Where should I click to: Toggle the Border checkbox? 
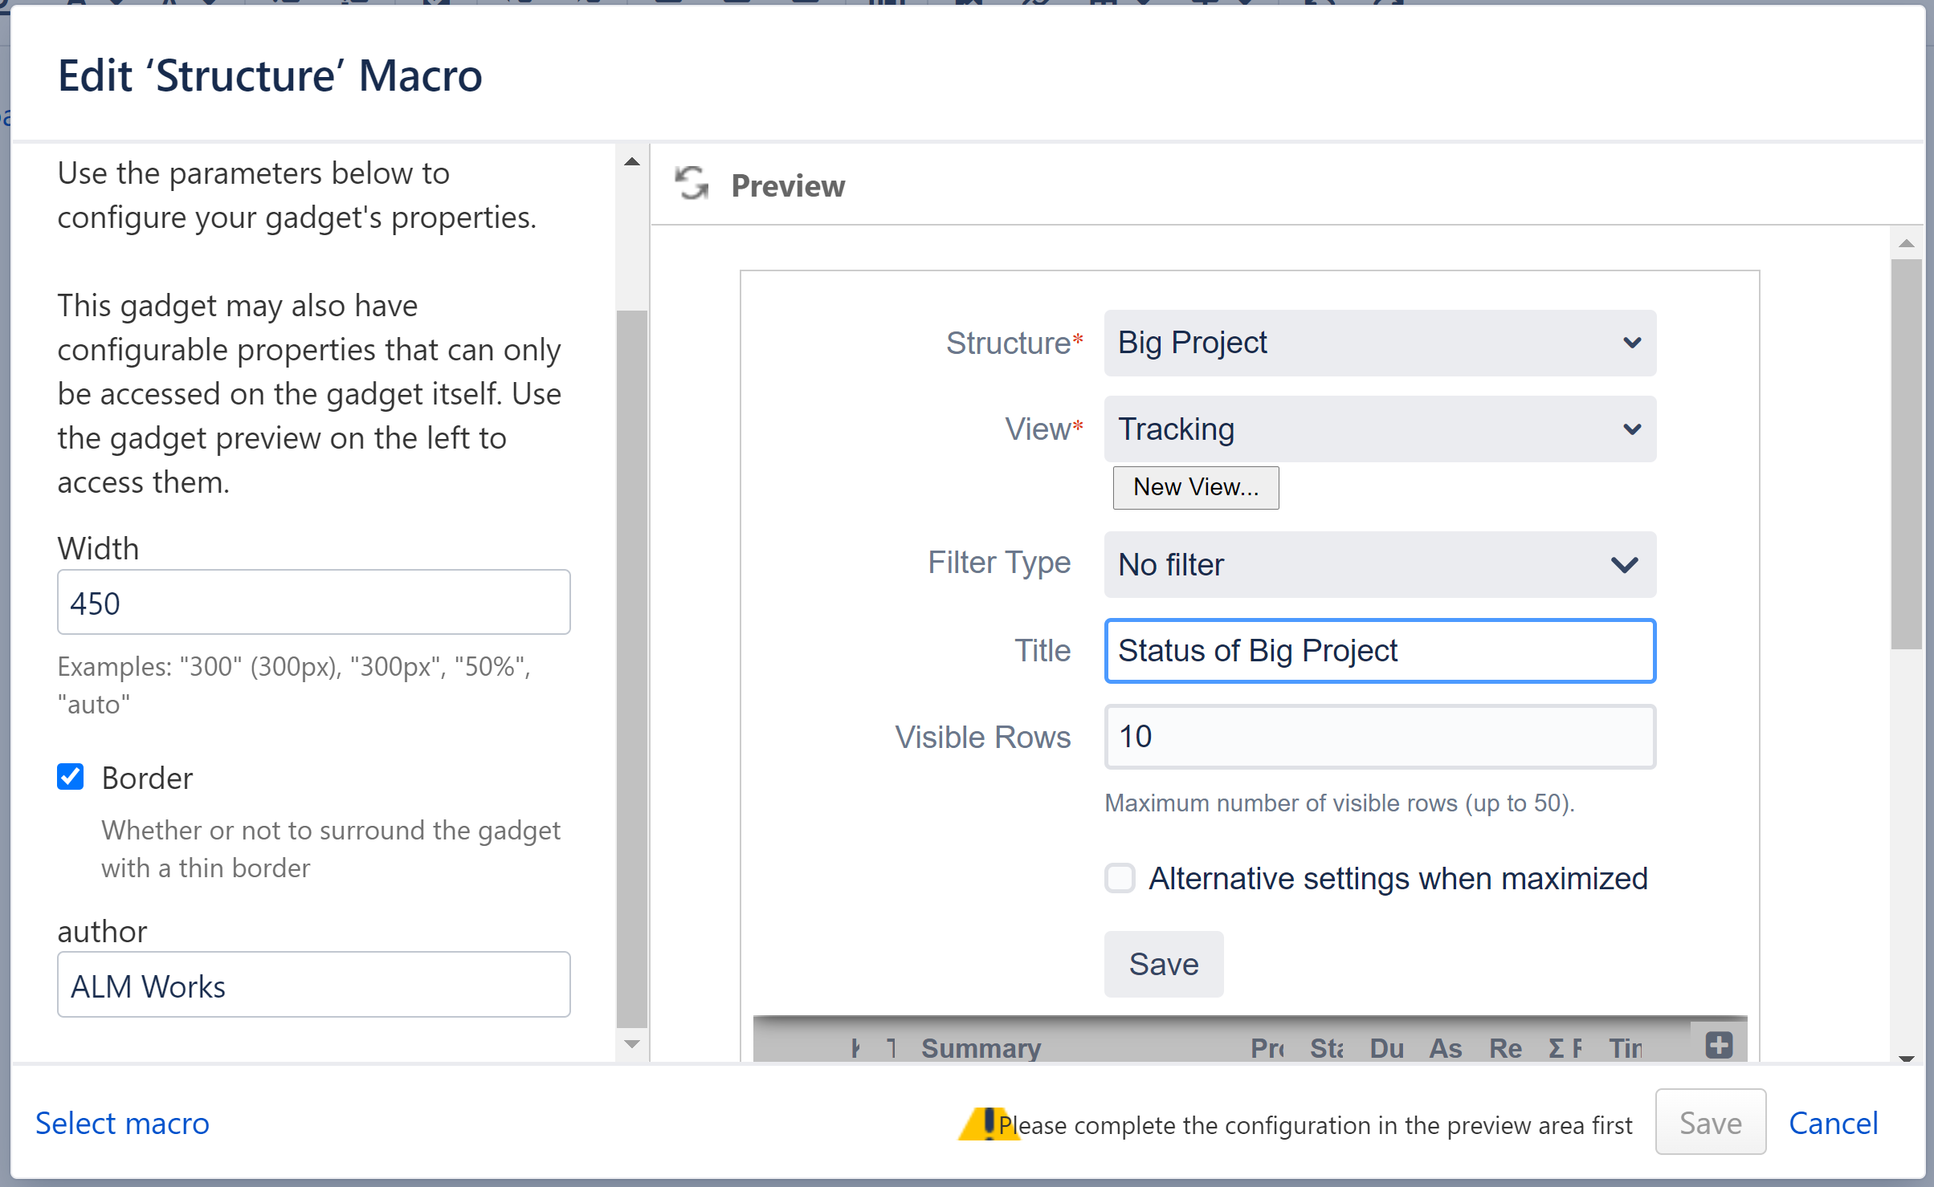[x=71, y=777]
